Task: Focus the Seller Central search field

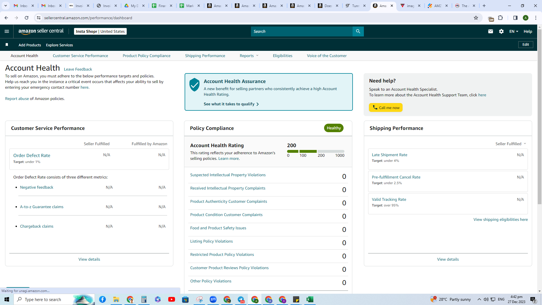Action: click(x=301, y=31)
